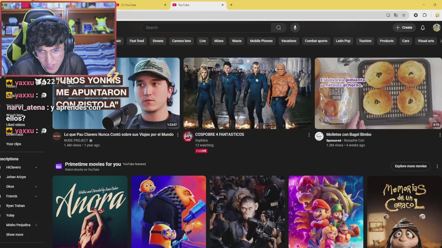Click Explore more movies button

(411, 166)
